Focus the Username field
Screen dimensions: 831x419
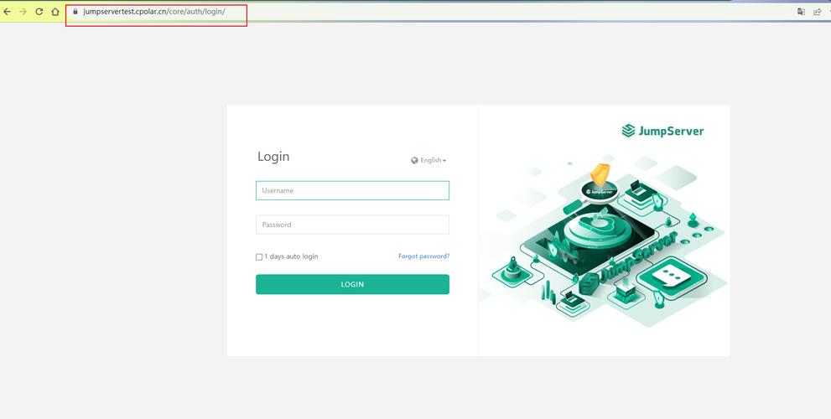point(352,191)
